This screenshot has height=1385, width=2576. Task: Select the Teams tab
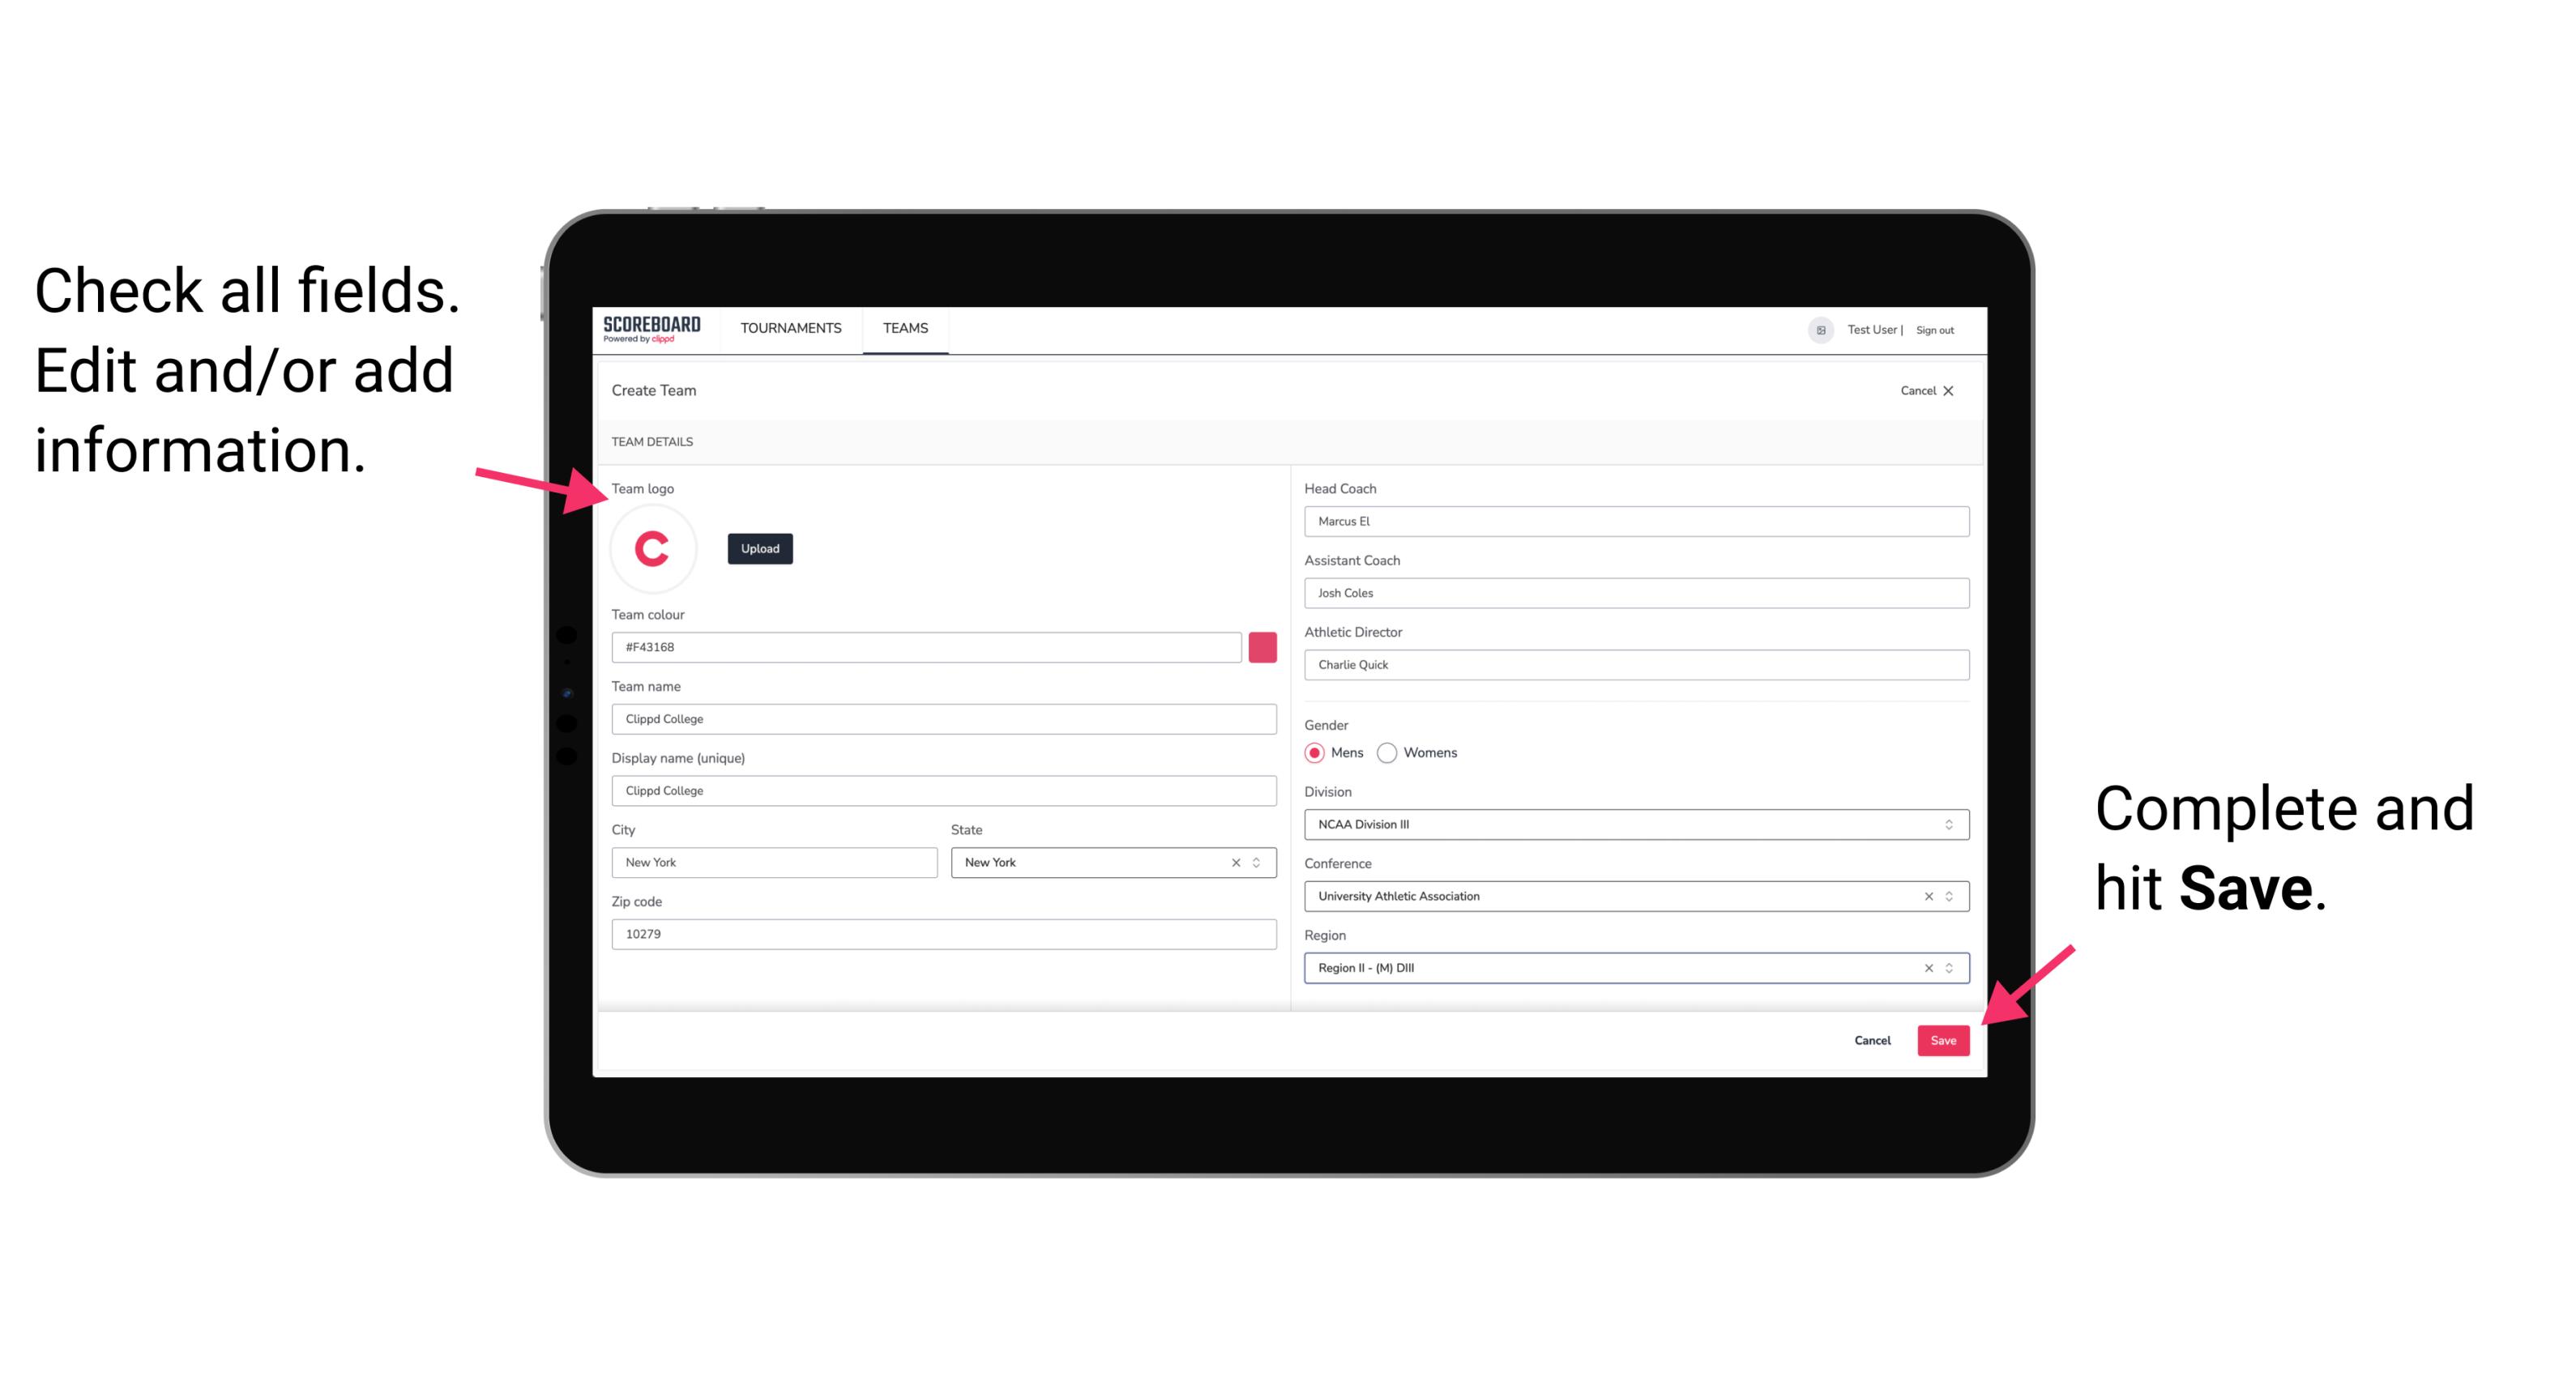click(906, 329)
